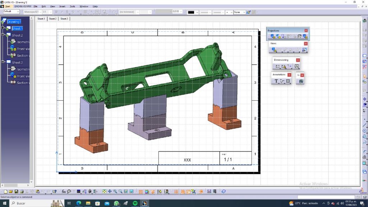This screenshot has height=207, width=368.
Task: Close the Annotations toolbar
Action: (289, 75)
